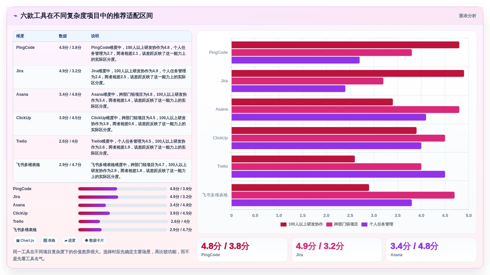The image size is (490, 275).
Task: Select the 数据卡片 tag chip
Action: (94, 241)
